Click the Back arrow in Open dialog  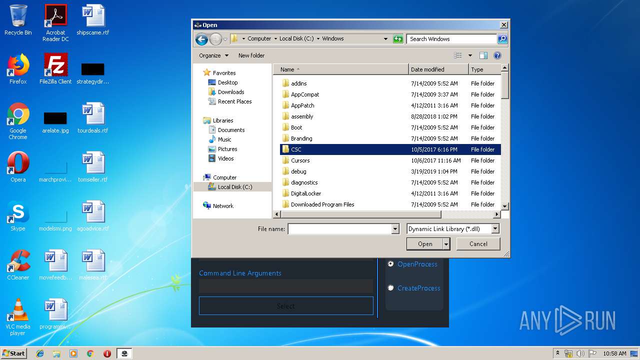[x=201, y=39]
